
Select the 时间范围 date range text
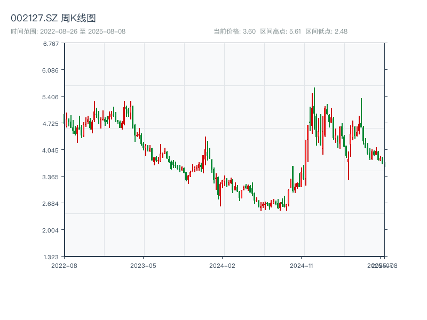68,31
